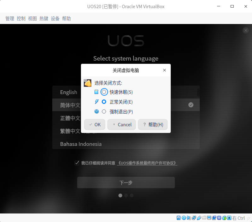Image resolution: width=252 pixels, height=222 pixels.
Task: Close the 关闭虚拟电脑 dialog
Action: [x=164, y=70]
